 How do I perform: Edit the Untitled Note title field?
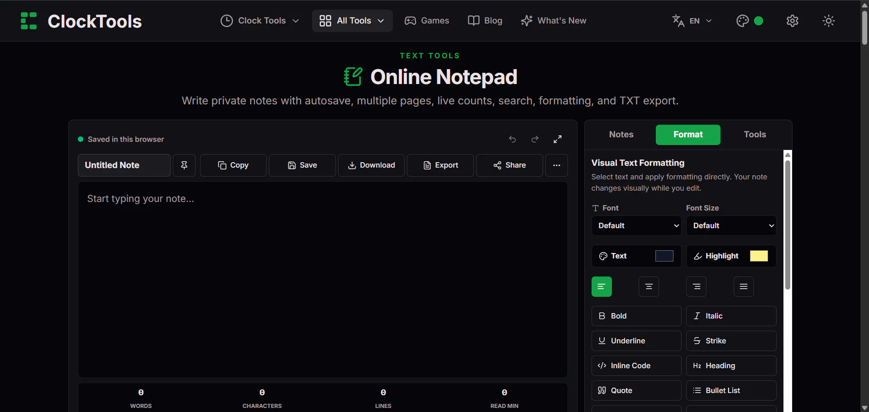pyautogui.click(x=124, y=165)
